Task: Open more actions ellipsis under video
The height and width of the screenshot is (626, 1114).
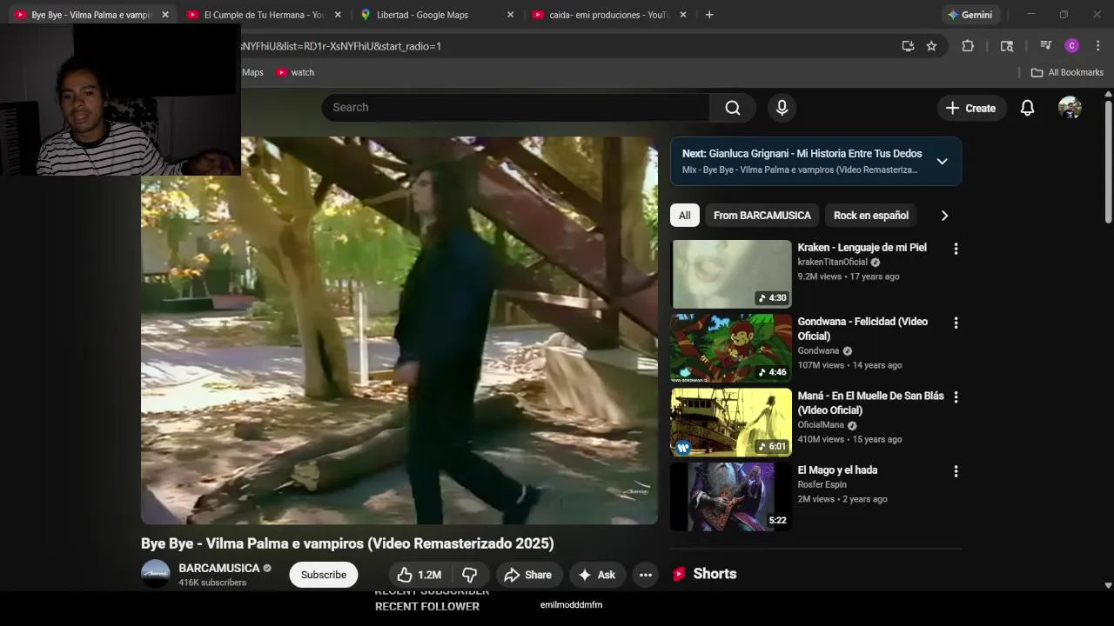Action: point(645,575)
